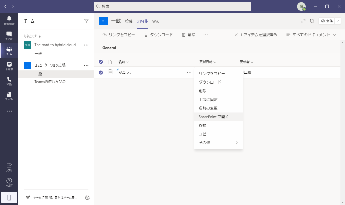Open the すべてのドキュメント view dropdown
This screenshot has height=205, width=345.
[311, 35]
